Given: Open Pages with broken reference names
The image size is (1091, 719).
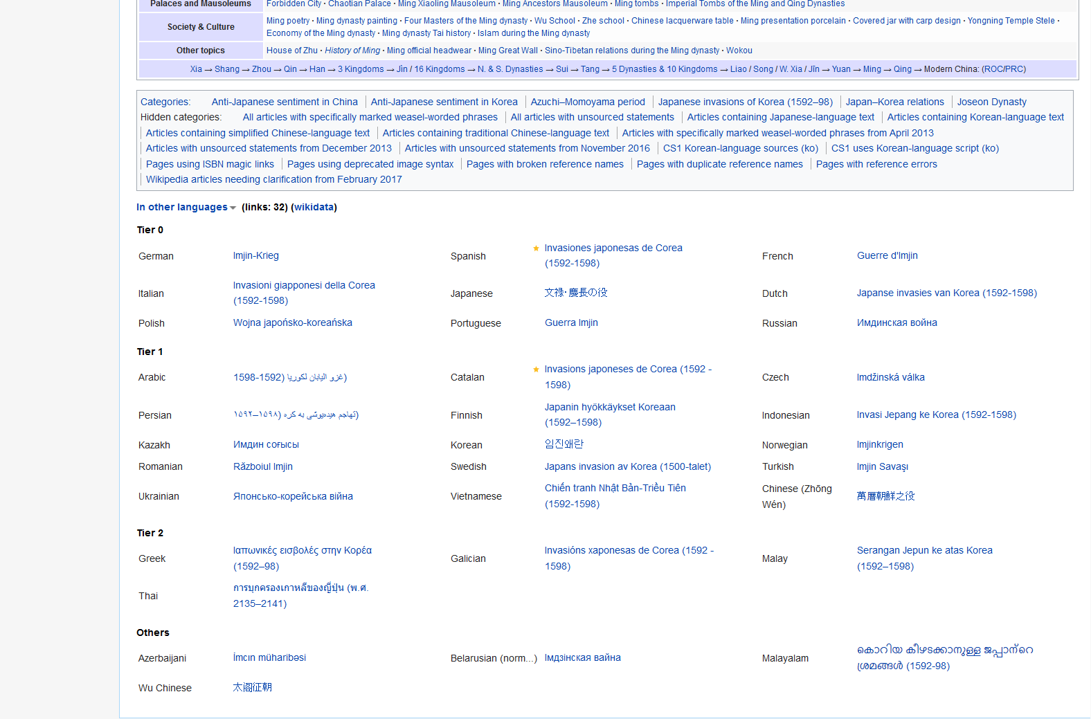Looking at the screenshot, I should pyautogui.click(x=545, y=164).
